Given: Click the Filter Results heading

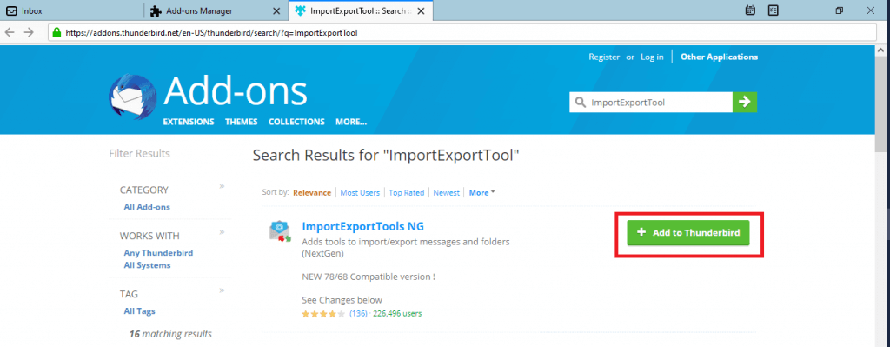Looking at the screenshot, I should tap(139, 153).
